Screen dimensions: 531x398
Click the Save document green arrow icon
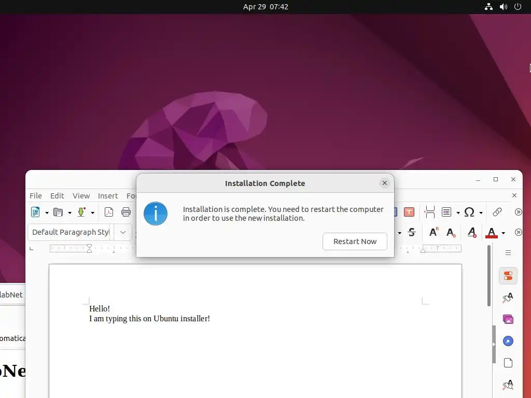[81, 212]
